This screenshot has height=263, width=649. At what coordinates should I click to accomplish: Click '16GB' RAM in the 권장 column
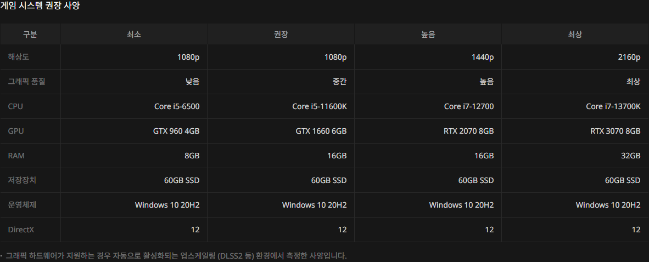[337, 156]
